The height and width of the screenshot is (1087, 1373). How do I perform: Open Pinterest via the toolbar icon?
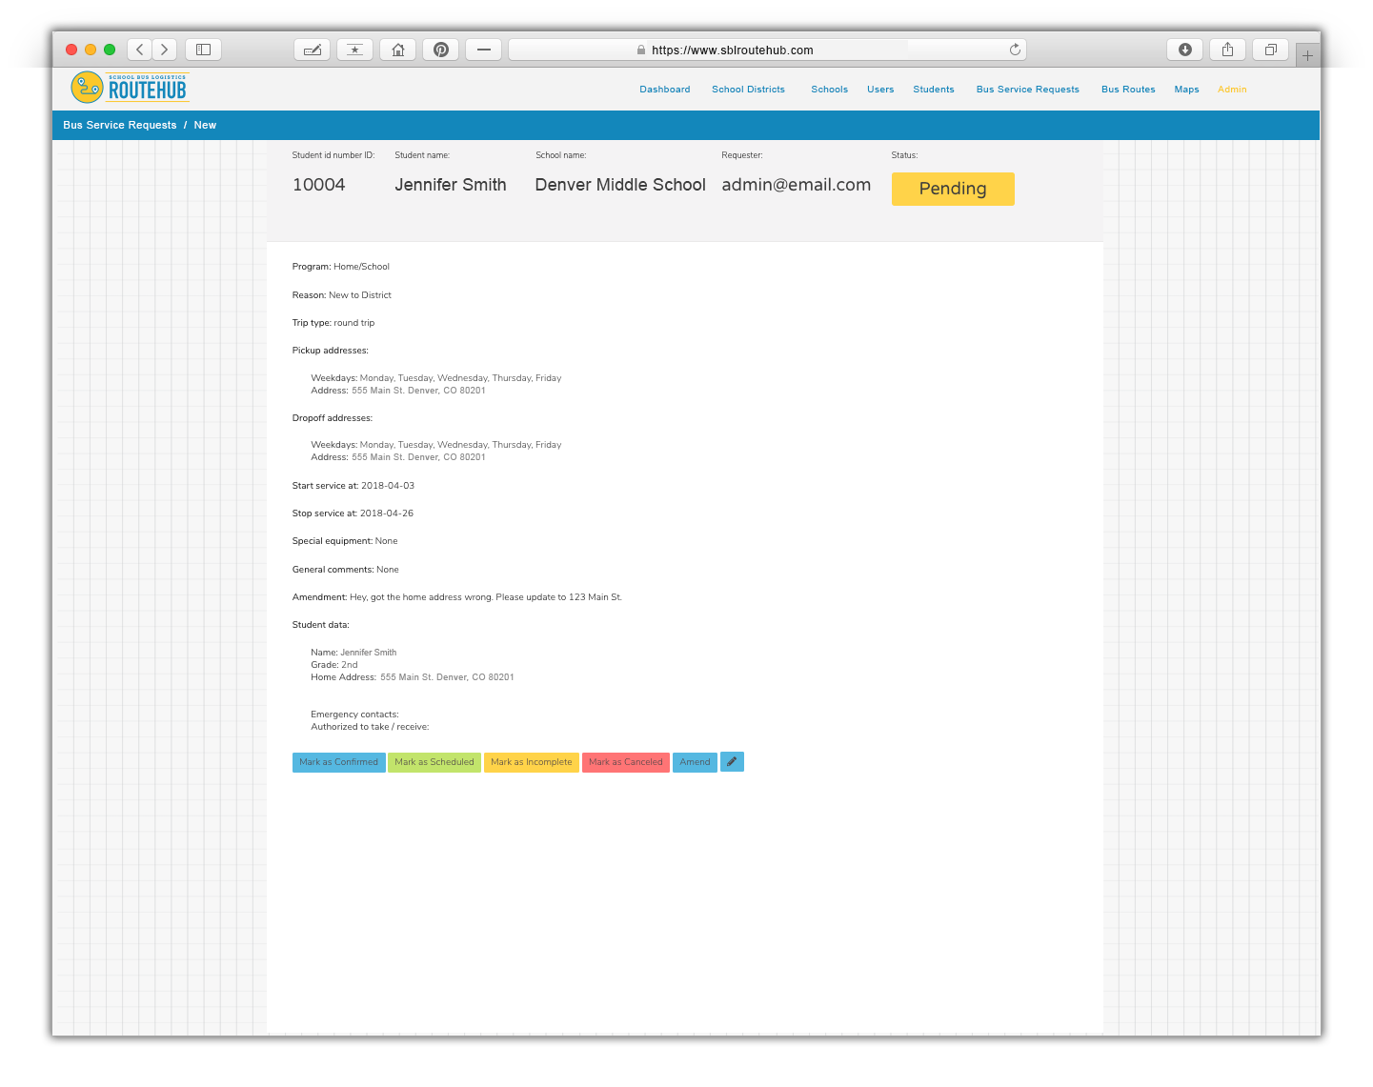click(x=440, y=49)
